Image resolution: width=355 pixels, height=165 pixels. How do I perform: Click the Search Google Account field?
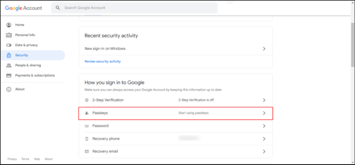(x=134, y=7)
